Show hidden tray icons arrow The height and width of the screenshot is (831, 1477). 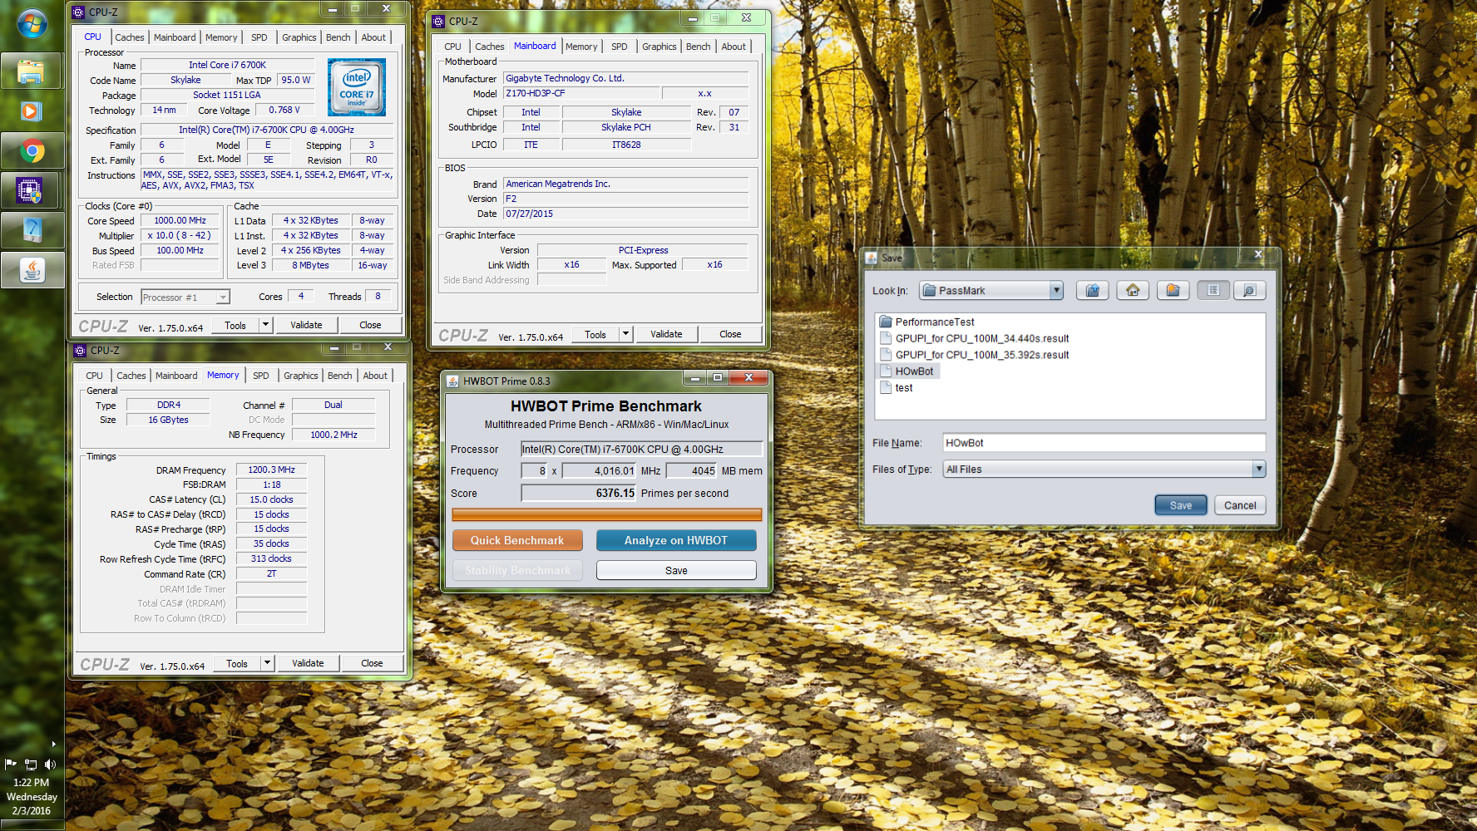pyautogui.click(x=54, y=744)
